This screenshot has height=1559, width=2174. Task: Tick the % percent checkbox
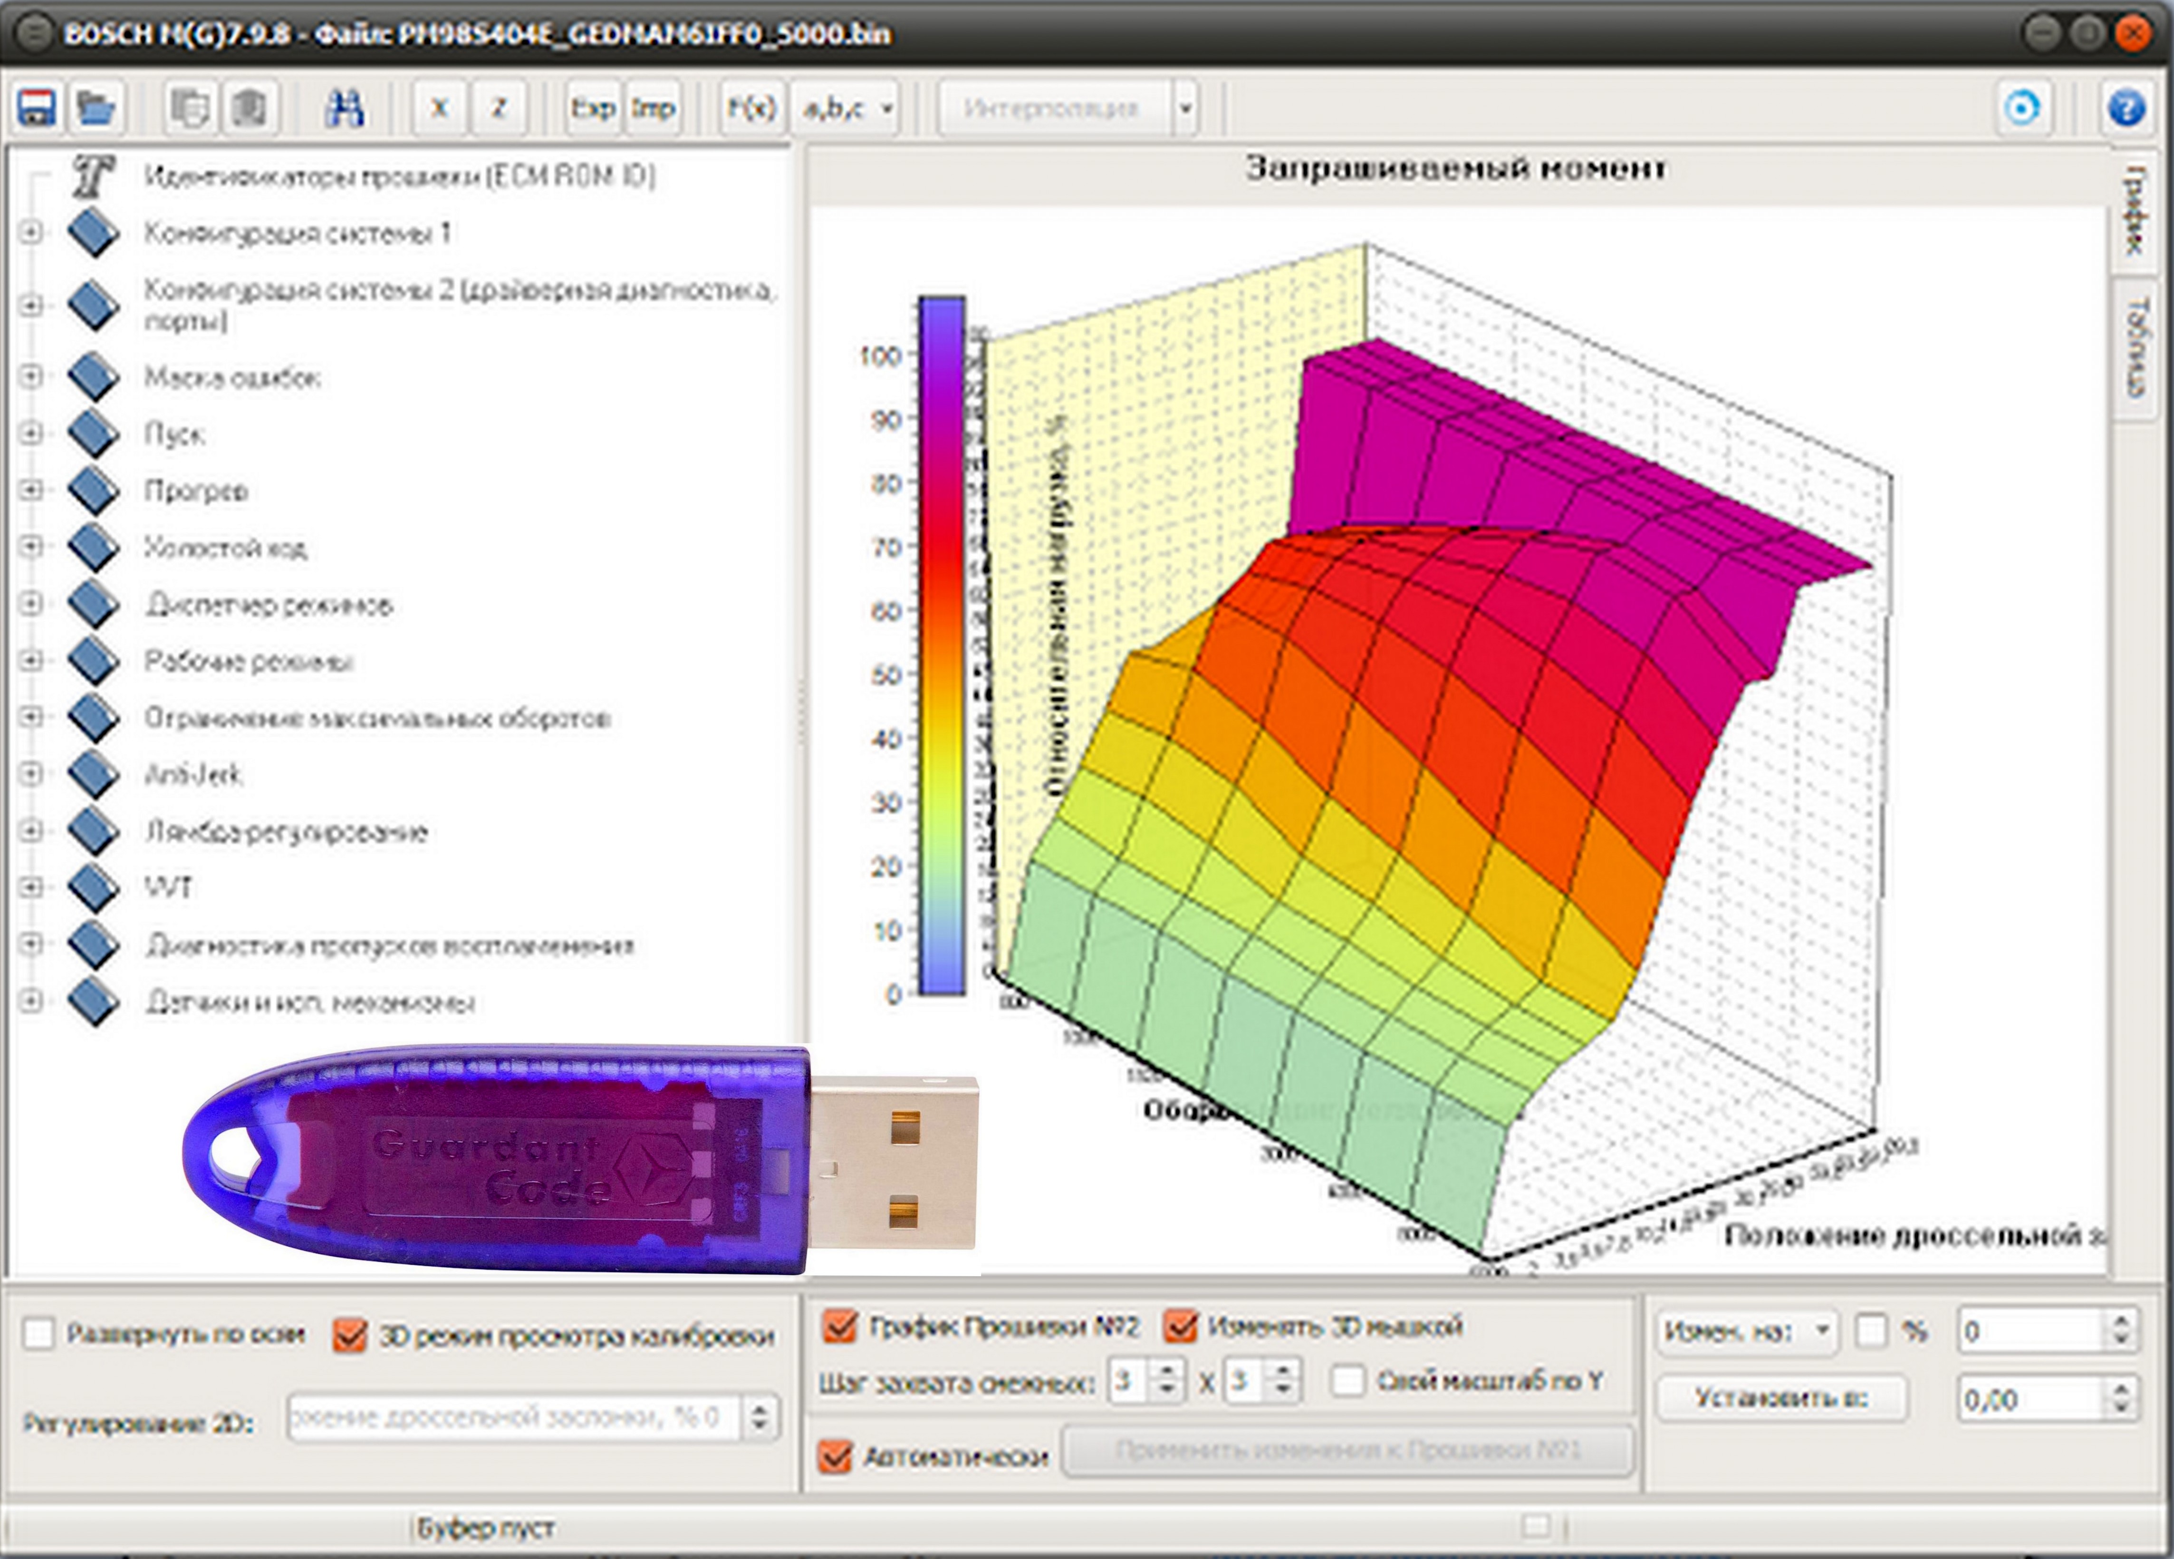click(x=1870, y=1331)
